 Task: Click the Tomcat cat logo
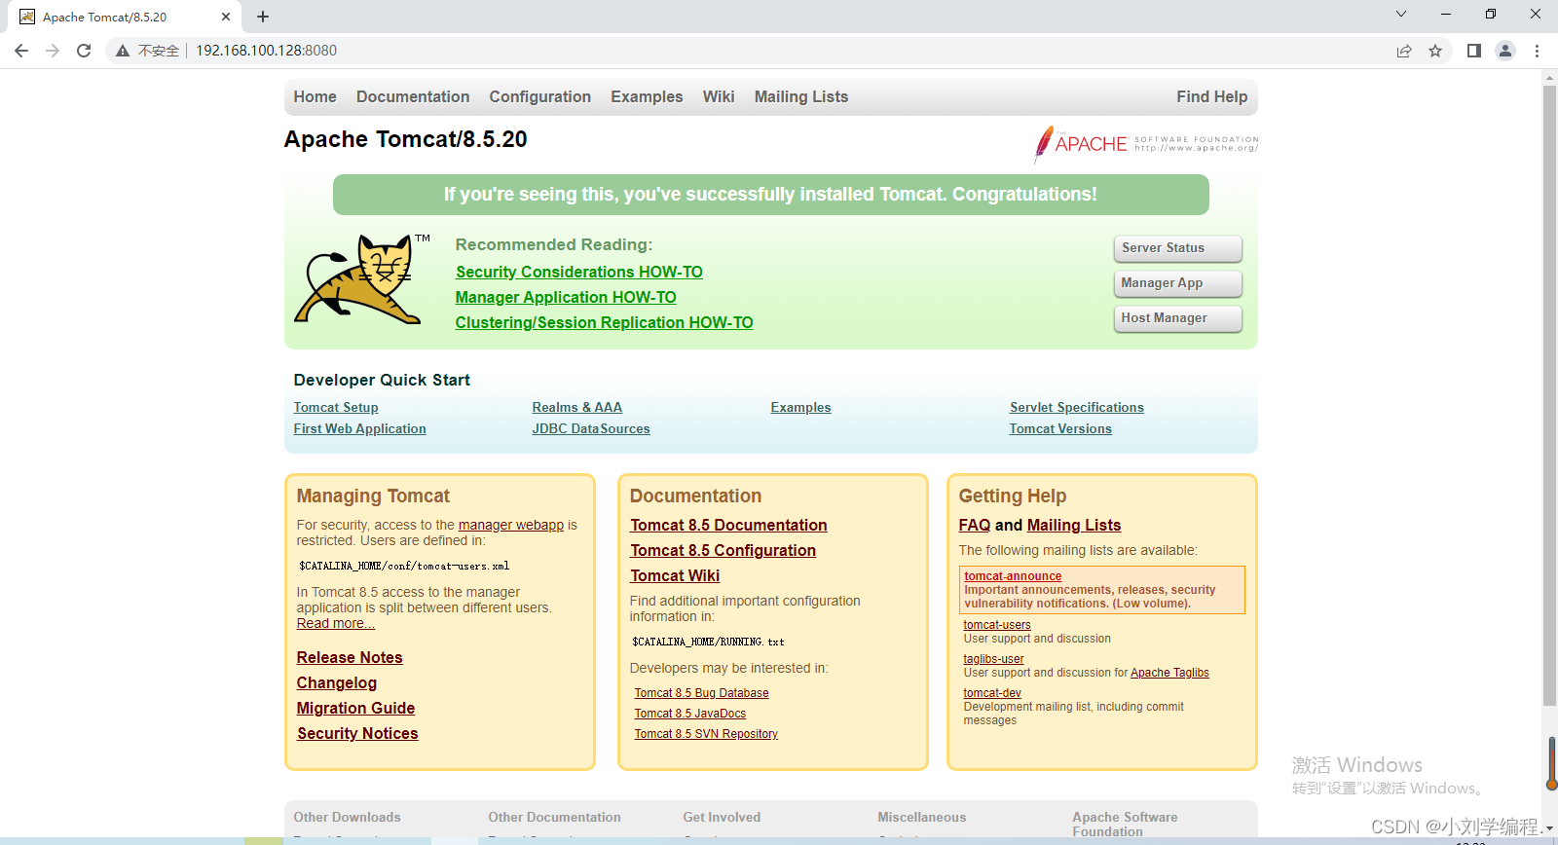(362, 278)
